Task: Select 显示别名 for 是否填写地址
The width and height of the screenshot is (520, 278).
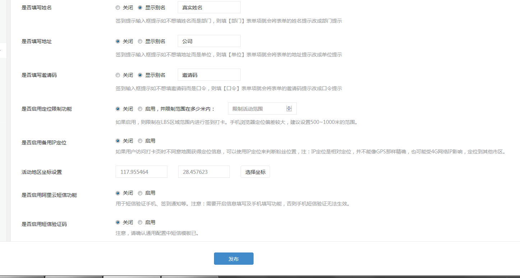Action: tap(140, 41)
